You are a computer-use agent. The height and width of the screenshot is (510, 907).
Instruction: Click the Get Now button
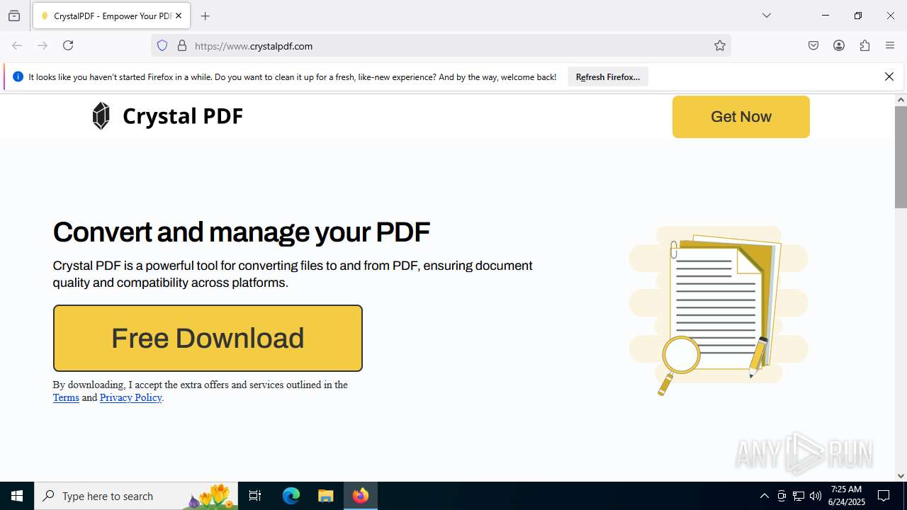740,117
